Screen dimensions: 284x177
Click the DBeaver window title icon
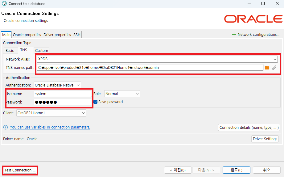(4, 3)
